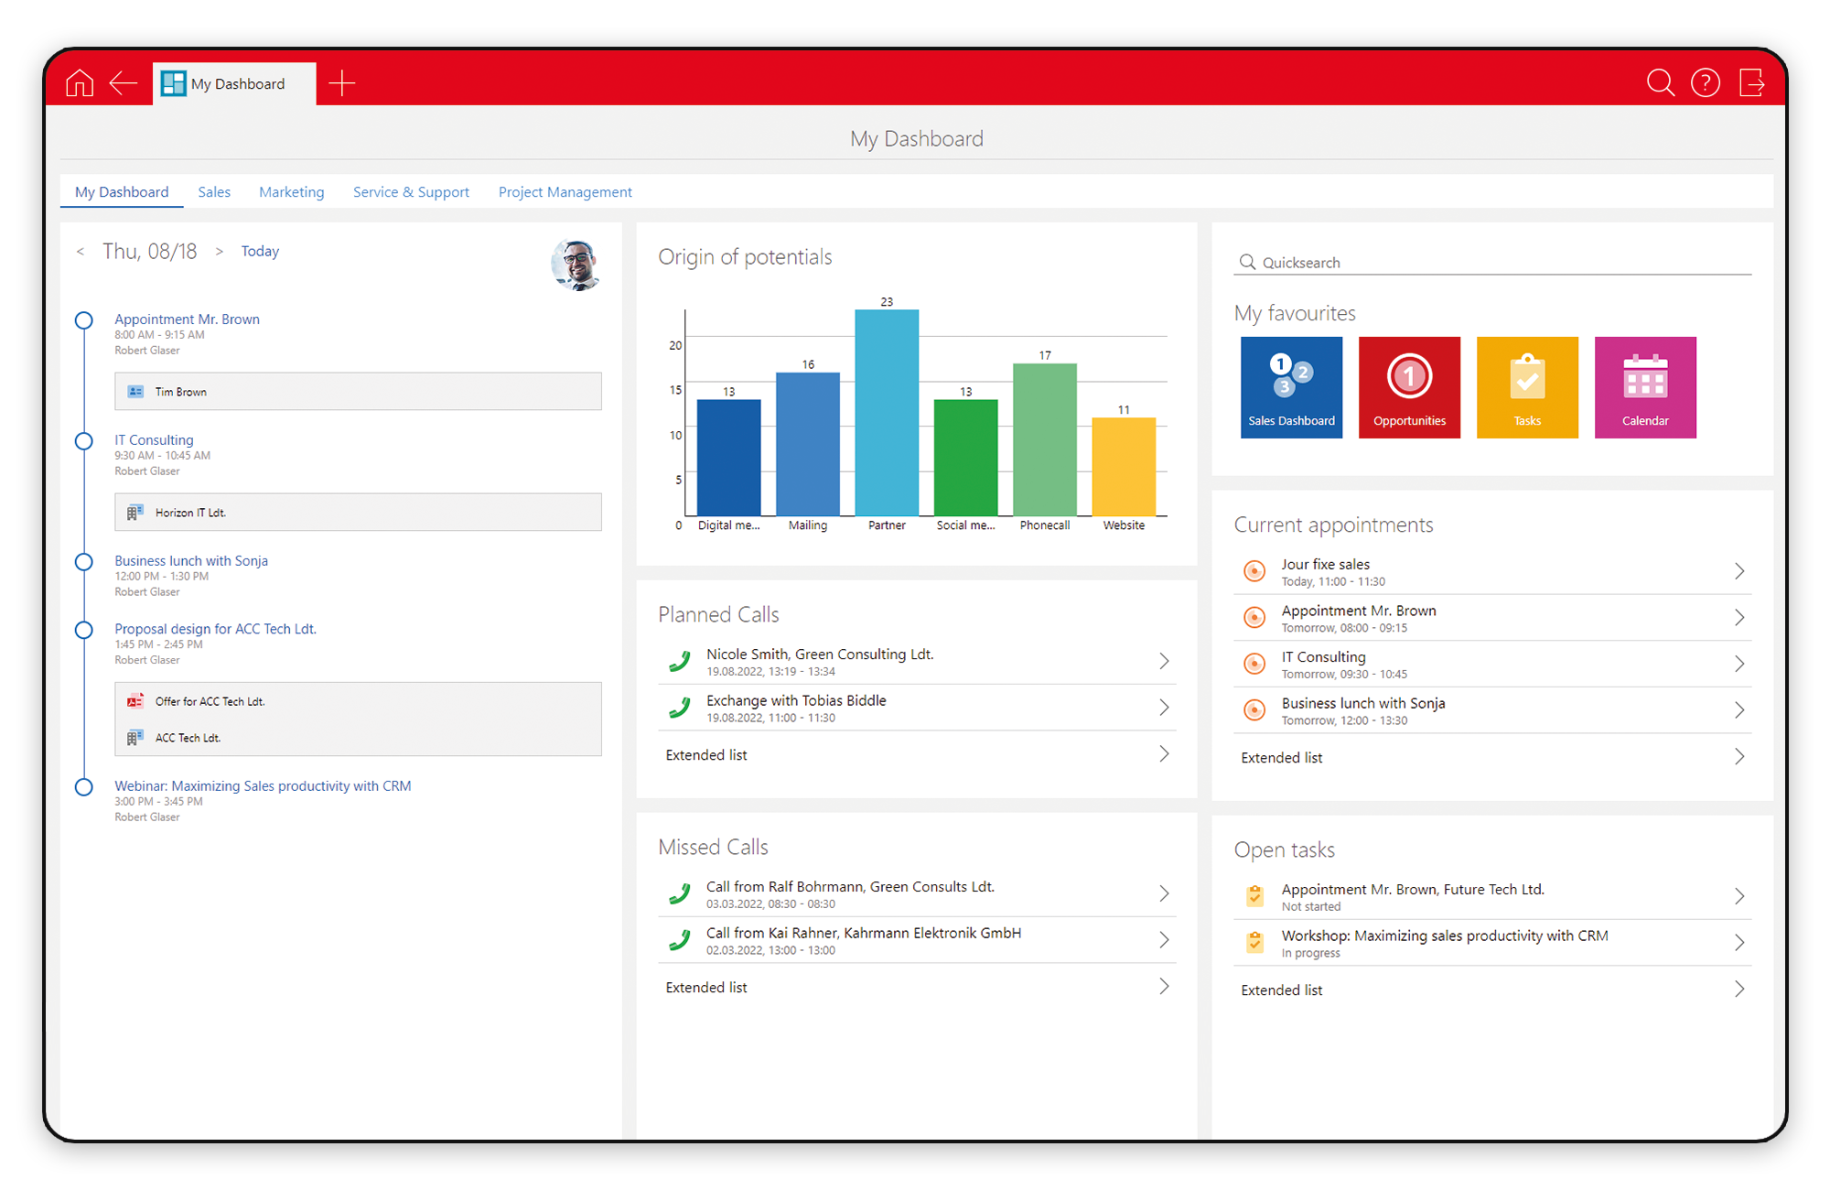Expand the IT Consulting appointment entry
Image resolution: width=1830 pixels, height=1190 pixels.
click(x=1738, y=664)
